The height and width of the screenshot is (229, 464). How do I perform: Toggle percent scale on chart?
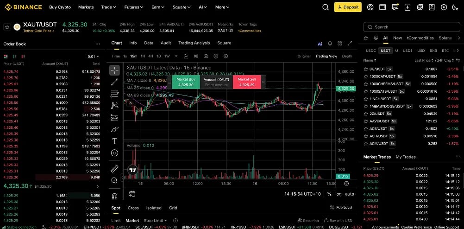pyautogui.click(x=329, y=194)
